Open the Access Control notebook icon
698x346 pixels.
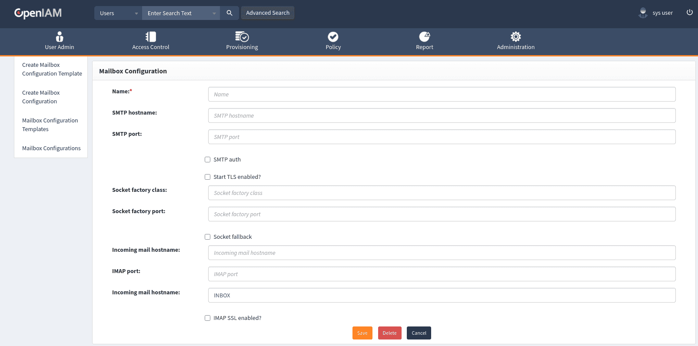(x=151, y=37)
